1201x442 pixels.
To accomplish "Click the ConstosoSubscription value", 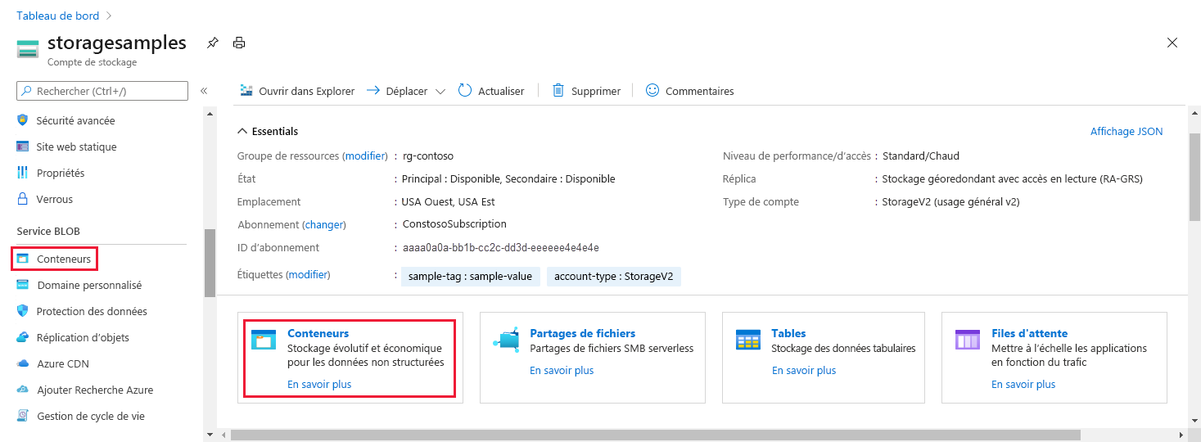I will coord(454,224).
